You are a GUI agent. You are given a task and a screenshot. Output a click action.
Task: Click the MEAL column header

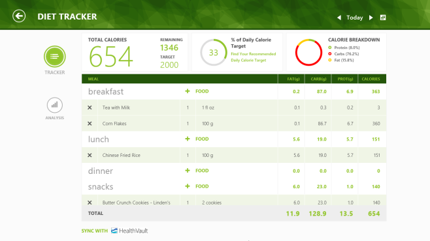(93, 79)
